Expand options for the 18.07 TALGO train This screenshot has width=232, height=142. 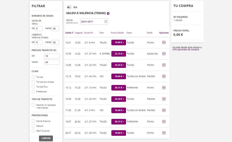[164, 121]
